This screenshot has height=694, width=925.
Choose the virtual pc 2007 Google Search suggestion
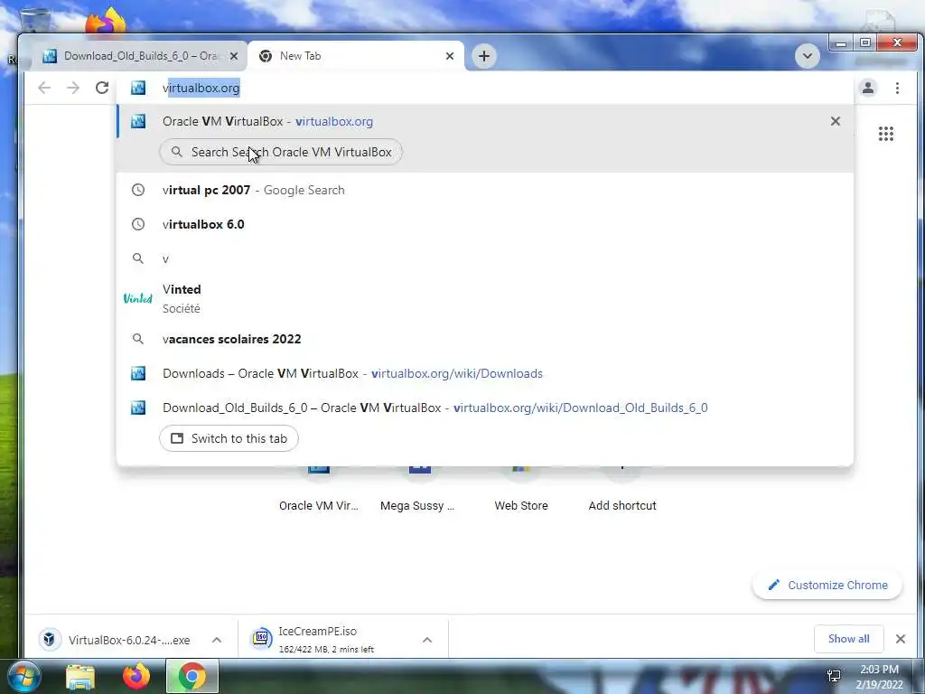(485, 190)
